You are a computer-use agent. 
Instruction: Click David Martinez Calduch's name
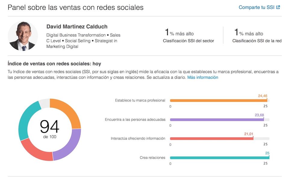pos(76,27)
